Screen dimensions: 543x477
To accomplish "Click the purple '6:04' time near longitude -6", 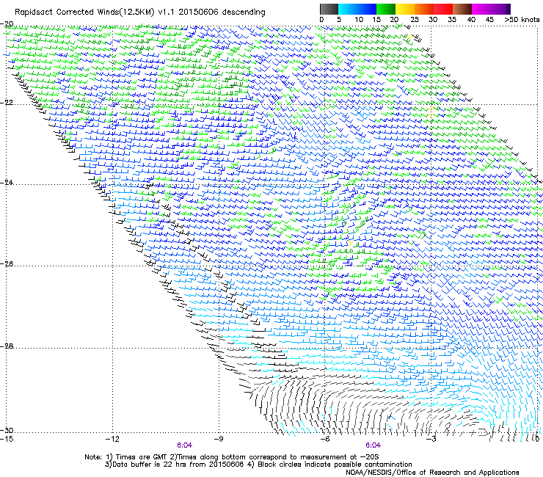I will [x=373, y=445].
